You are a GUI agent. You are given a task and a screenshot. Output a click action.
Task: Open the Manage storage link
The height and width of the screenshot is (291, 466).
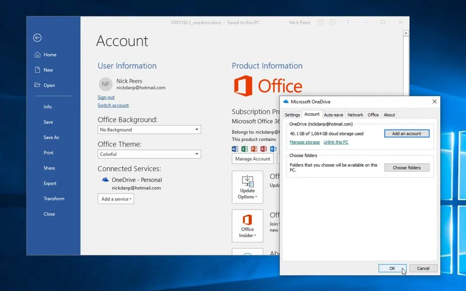[304, 142]
